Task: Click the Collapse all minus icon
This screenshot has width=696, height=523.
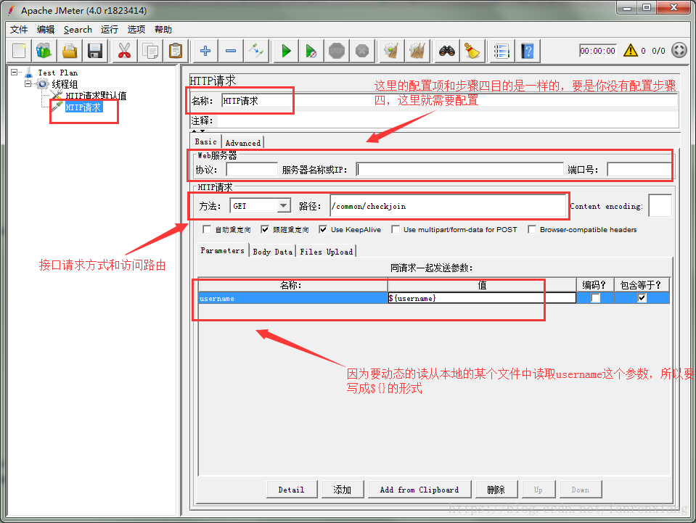Action: tap(231, 51)
